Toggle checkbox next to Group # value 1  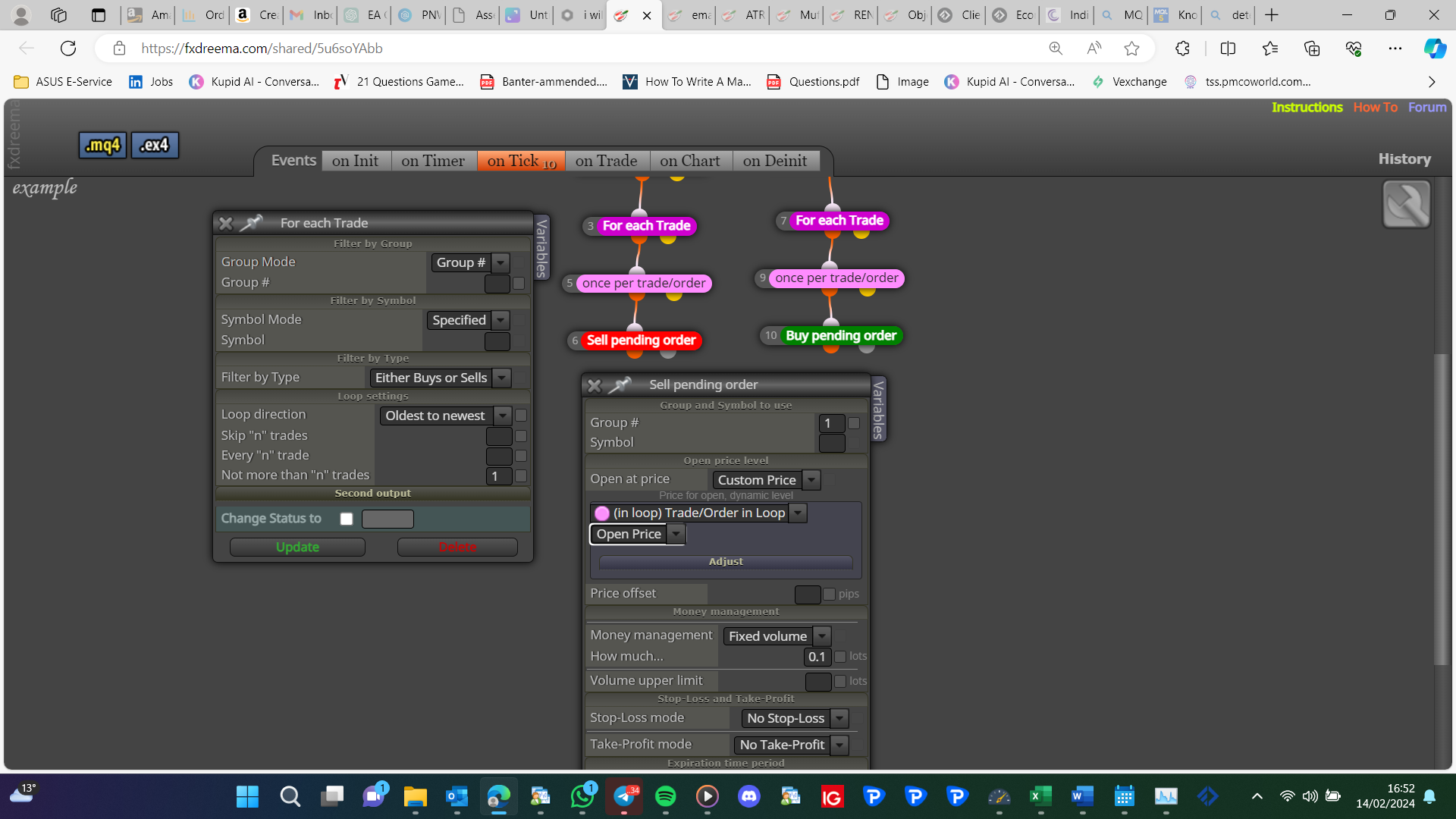pos(854,423)
